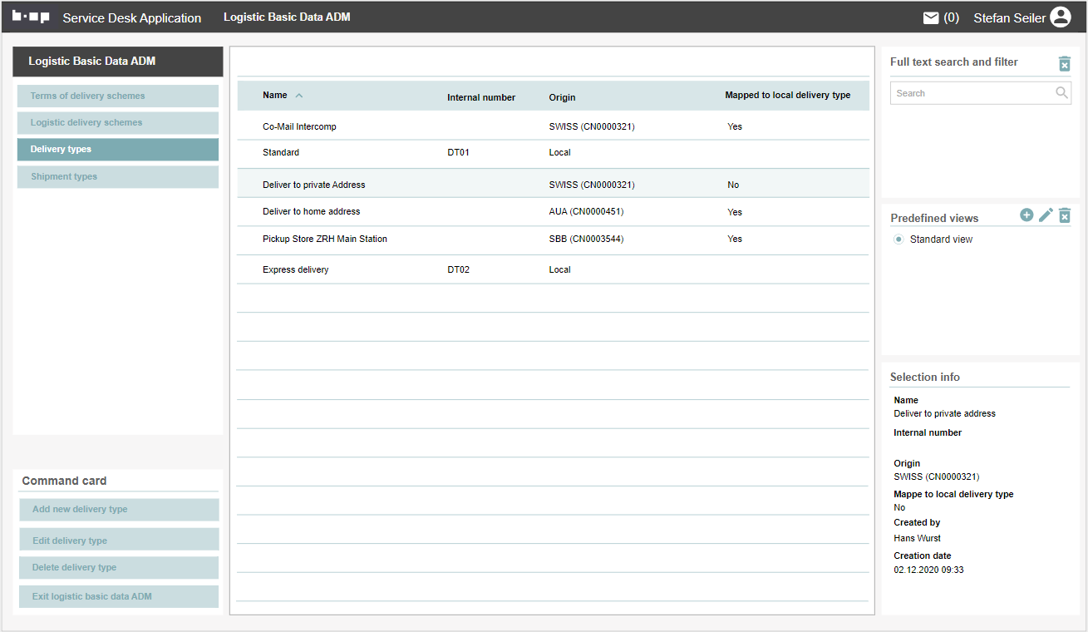1088x632 pixels.
Task: Sort by Mapped to local delivery type
Action: [x=787, y=96]
